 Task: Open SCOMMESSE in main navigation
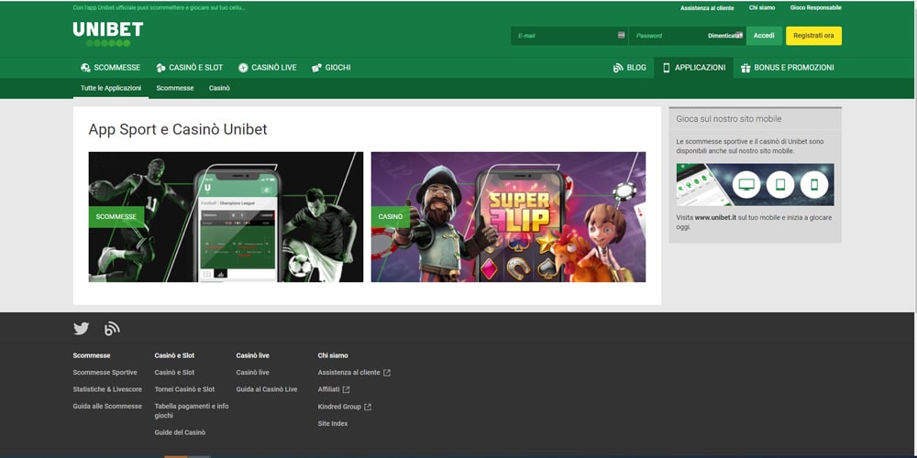click(111, 68)
